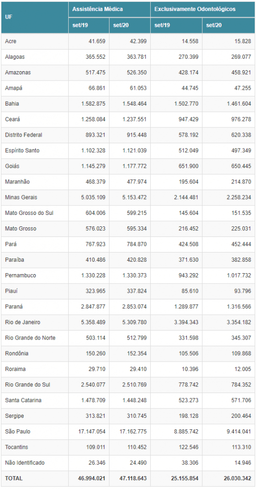Select the São Paulo value 17.147.054
This screenshot has height=489, width=257.
[92, 432]
